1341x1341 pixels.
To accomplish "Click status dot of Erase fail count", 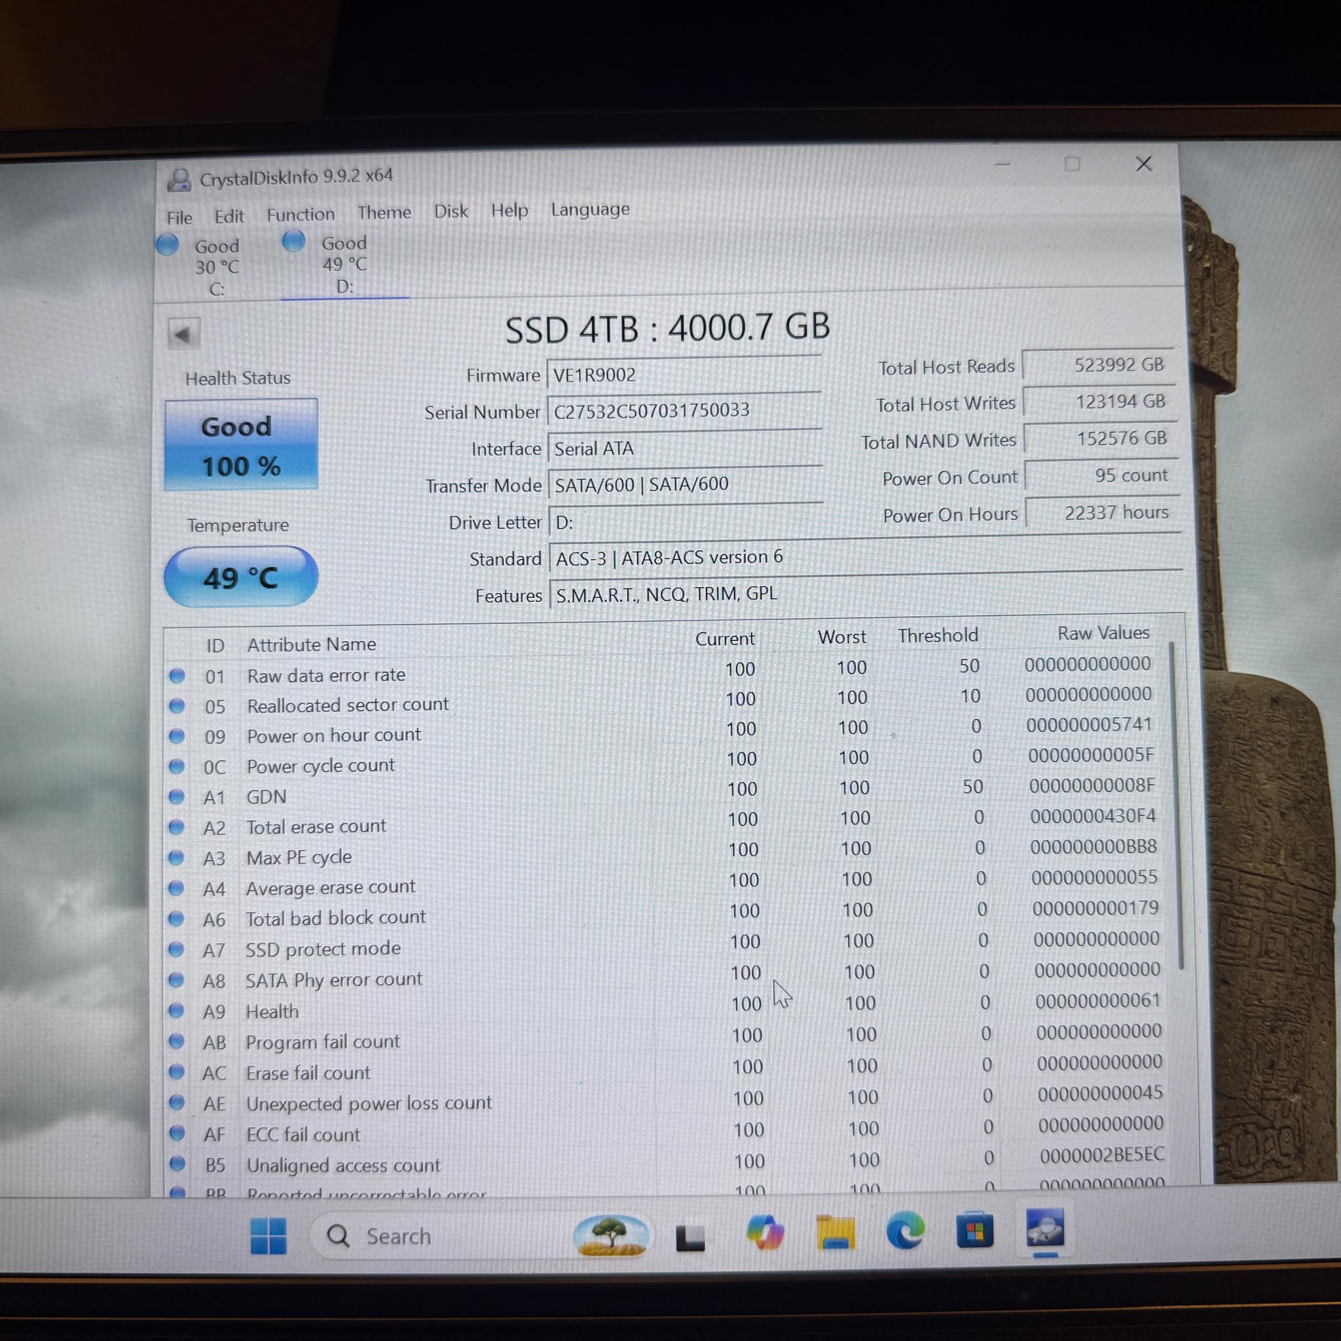I will click(x=176, y=1073).
